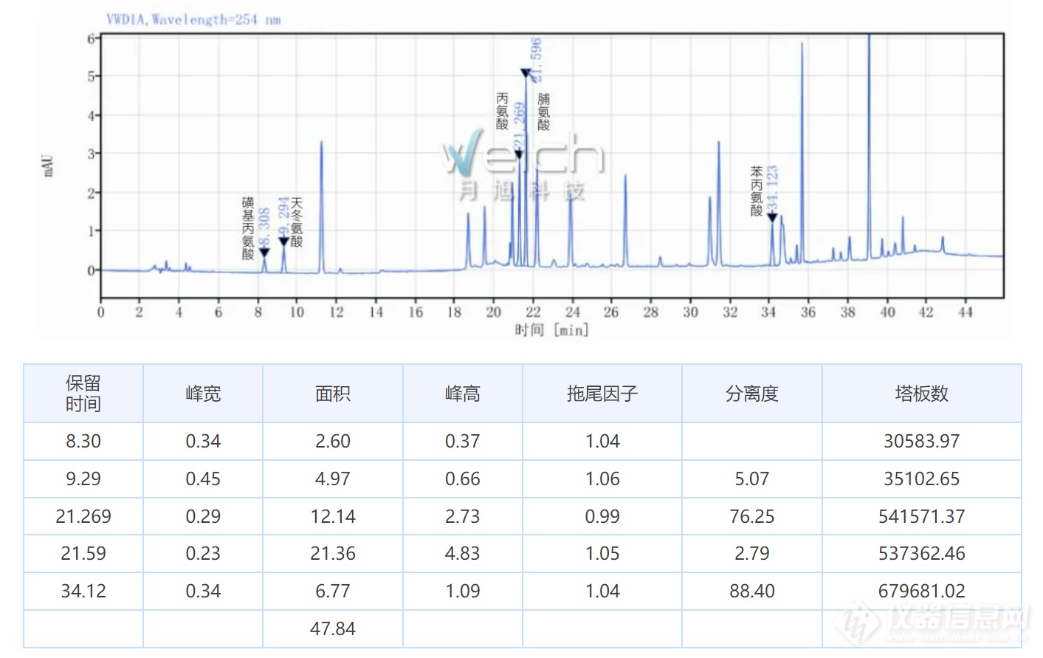Click area value 6.77
Viewport: 1043px width, 658px height.
[x=333, y=591]
